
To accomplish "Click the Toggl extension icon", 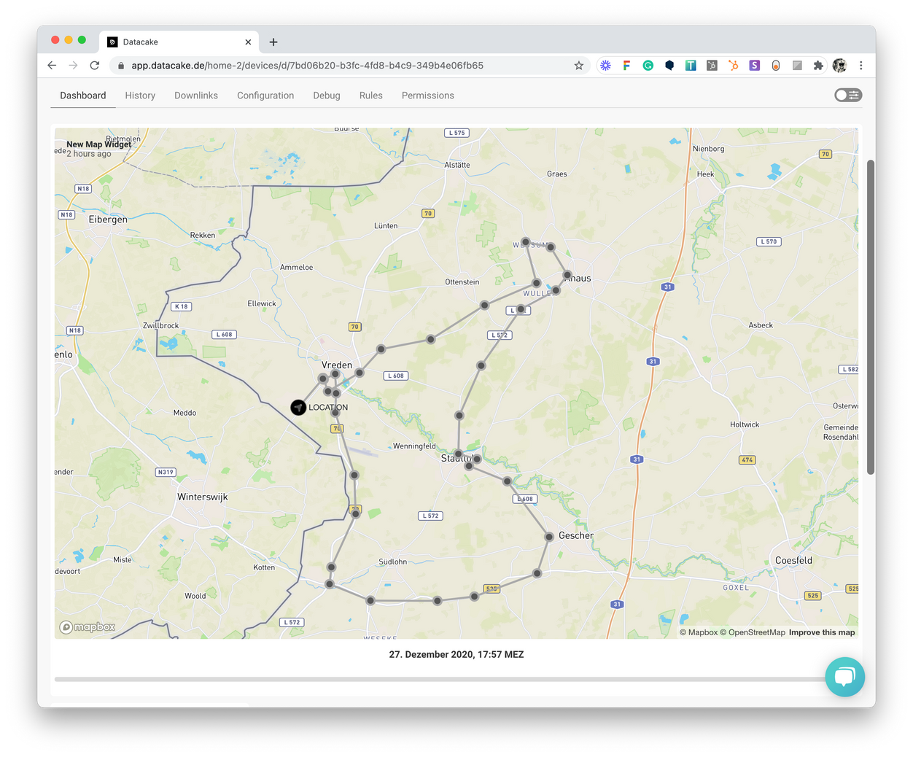I will tap(691, 65).
